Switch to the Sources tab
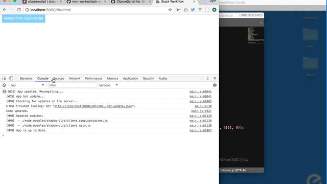 (x=58, y=78)
